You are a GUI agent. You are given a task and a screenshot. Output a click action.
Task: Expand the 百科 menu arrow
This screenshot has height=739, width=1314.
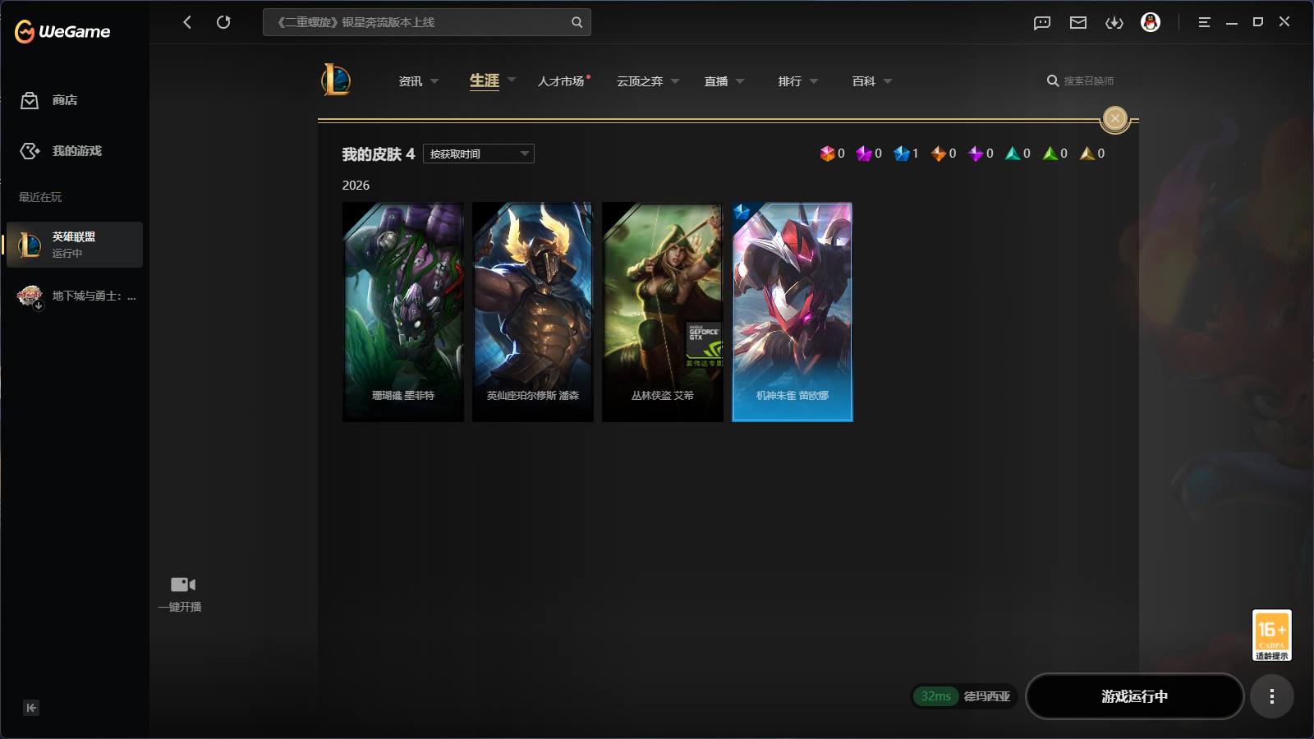888,81
